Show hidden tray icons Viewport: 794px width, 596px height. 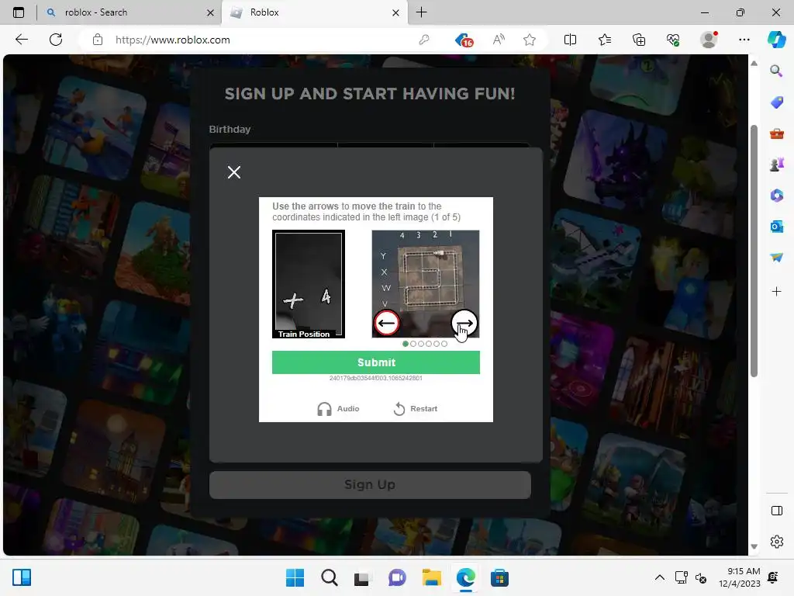click(x=659, y=577)
